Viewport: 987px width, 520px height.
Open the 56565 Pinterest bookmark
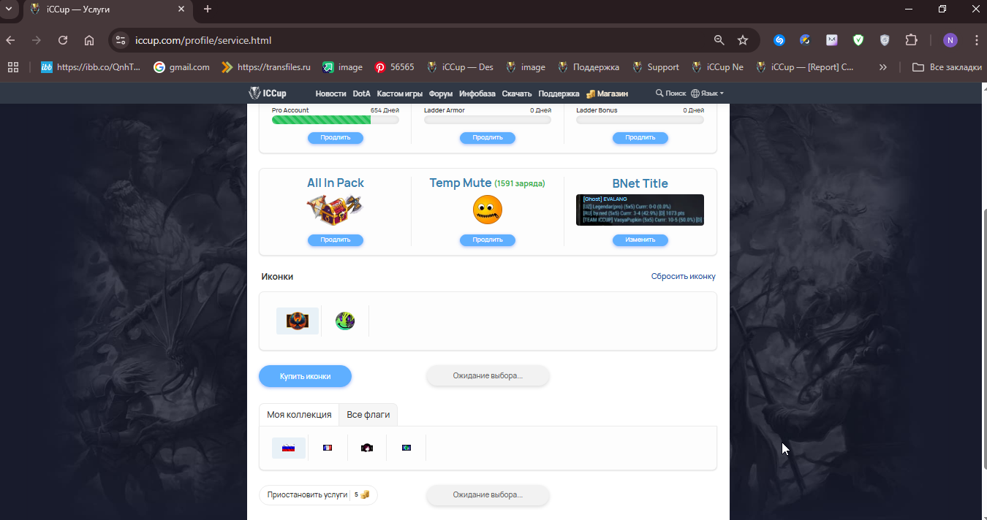pos(394,67)
